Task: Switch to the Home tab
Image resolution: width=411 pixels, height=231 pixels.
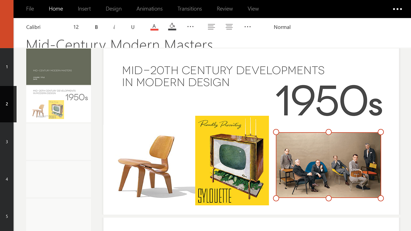Action: (x=56, y=9)
